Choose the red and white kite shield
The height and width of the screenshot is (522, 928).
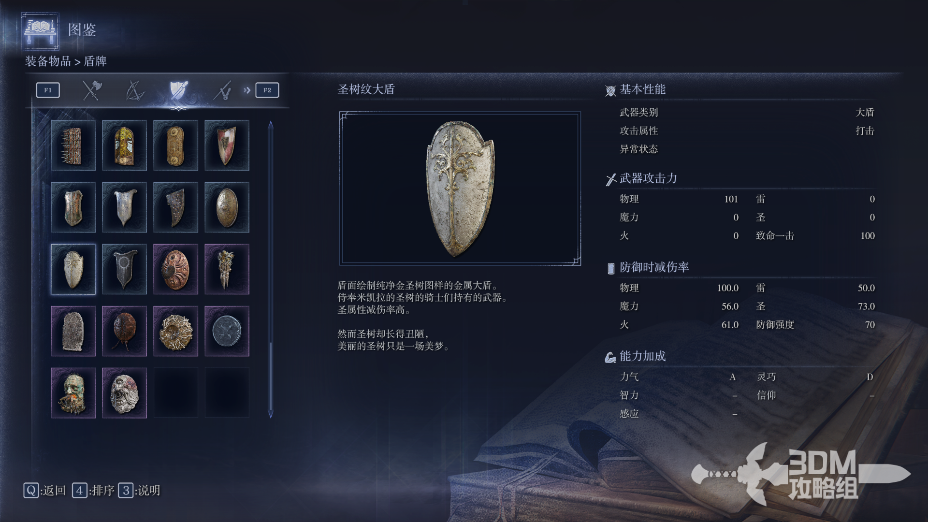[x=227, y=145]
